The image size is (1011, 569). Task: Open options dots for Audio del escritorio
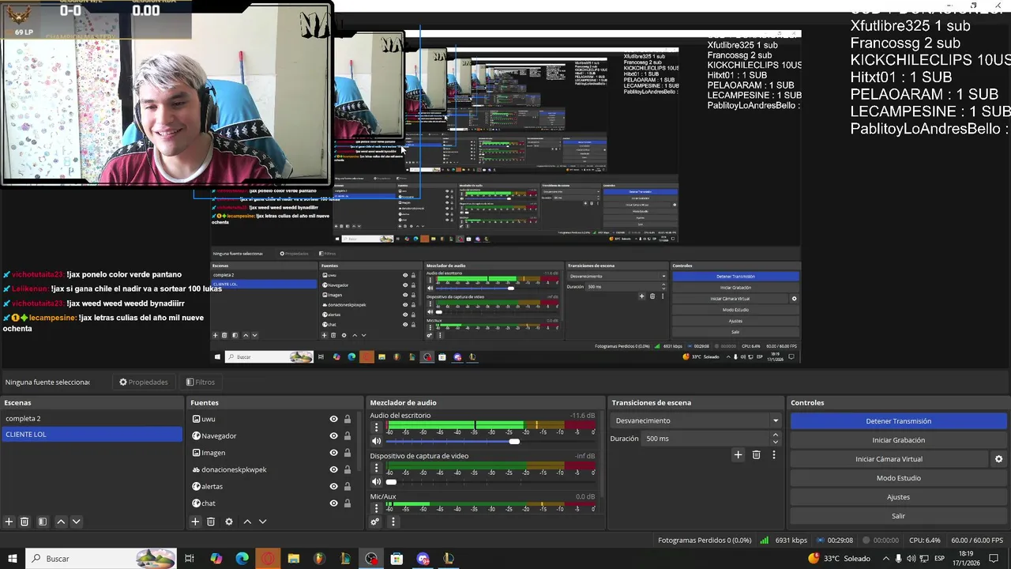click(376, 428)
